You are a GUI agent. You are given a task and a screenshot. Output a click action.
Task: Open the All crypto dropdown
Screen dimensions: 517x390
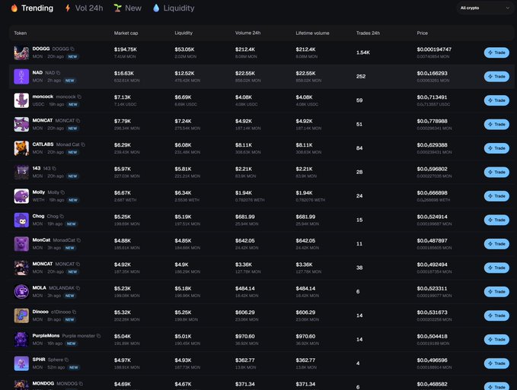pyautogui.click(x=485, y=8)
